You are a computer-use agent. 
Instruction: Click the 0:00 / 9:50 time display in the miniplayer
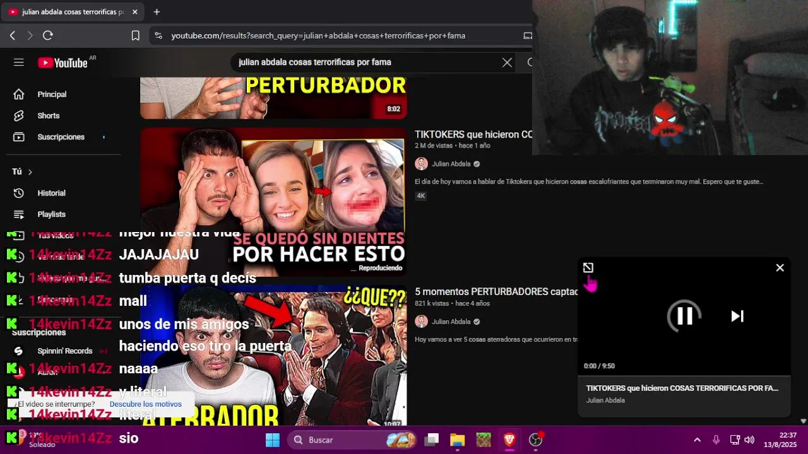click(x=599, y=366)
